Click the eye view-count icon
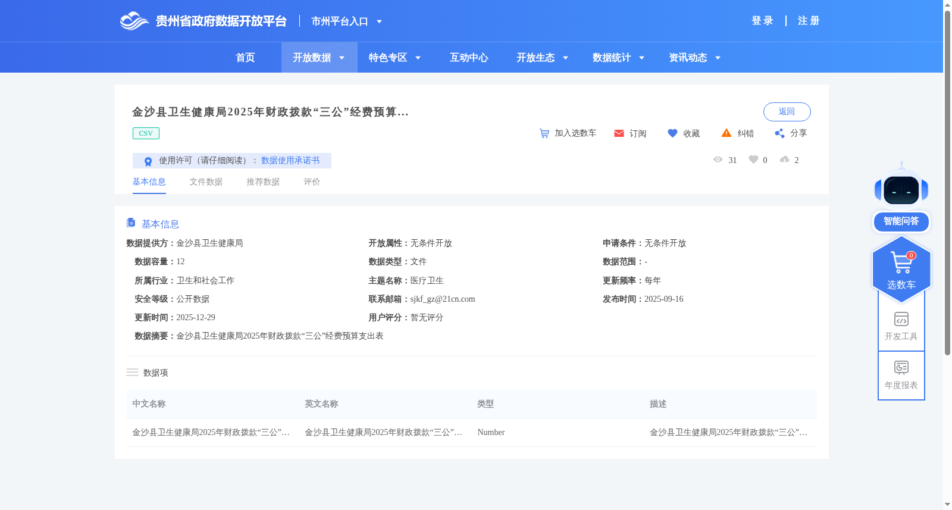The width and height of the screenshot is (952, 510). (x=718, y=159)
